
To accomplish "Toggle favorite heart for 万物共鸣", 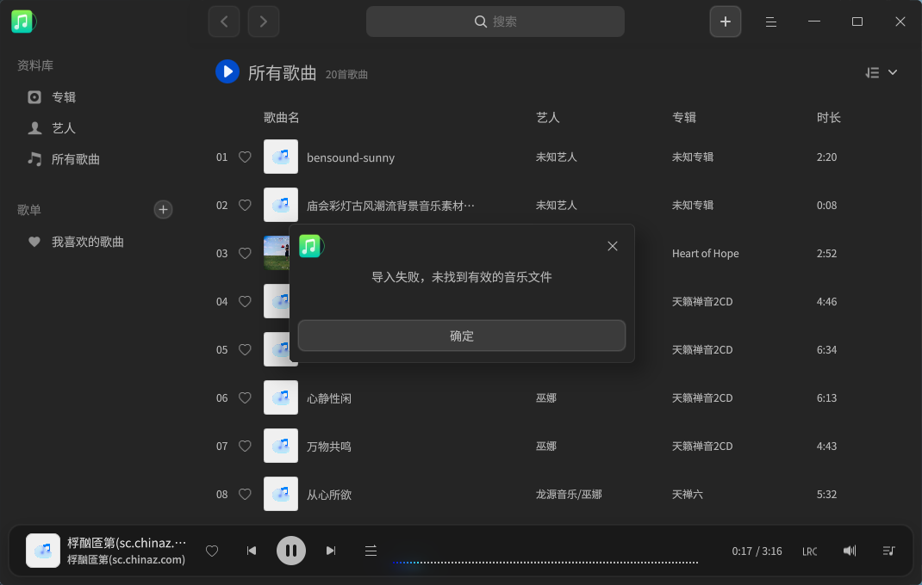I will [x=245, y=446].
